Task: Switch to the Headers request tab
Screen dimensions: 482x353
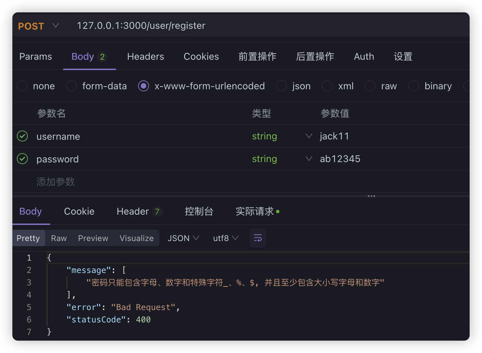Action: (146, 57)
